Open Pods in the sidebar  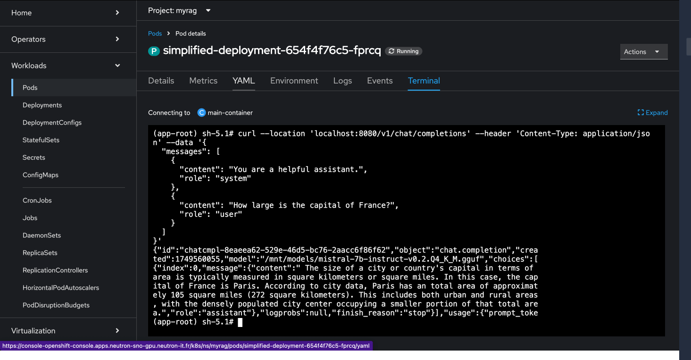[74, 88]
